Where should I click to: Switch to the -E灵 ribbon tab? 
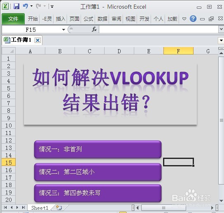(x=47, y=19)
